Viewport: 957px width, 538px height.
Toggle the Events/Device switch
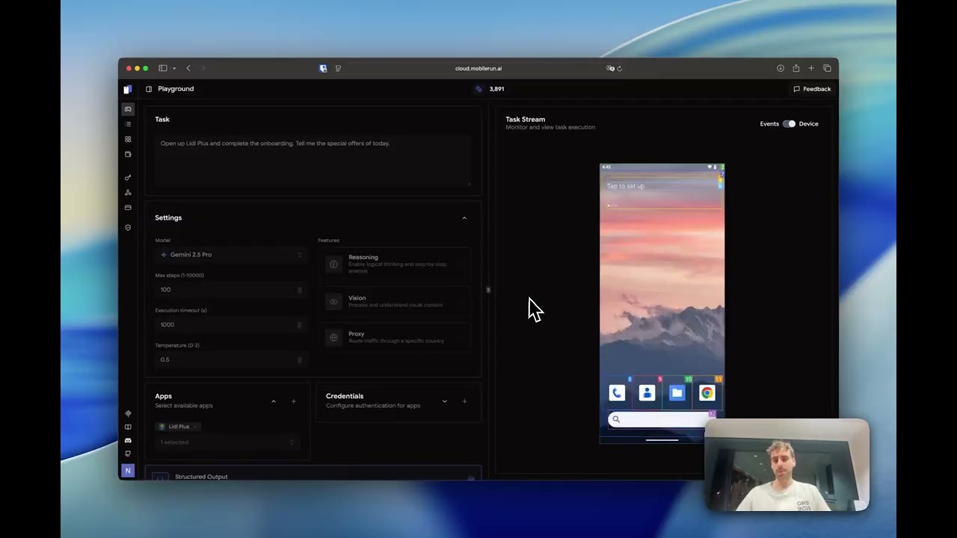pyautogui.click(x=789, y=124)
